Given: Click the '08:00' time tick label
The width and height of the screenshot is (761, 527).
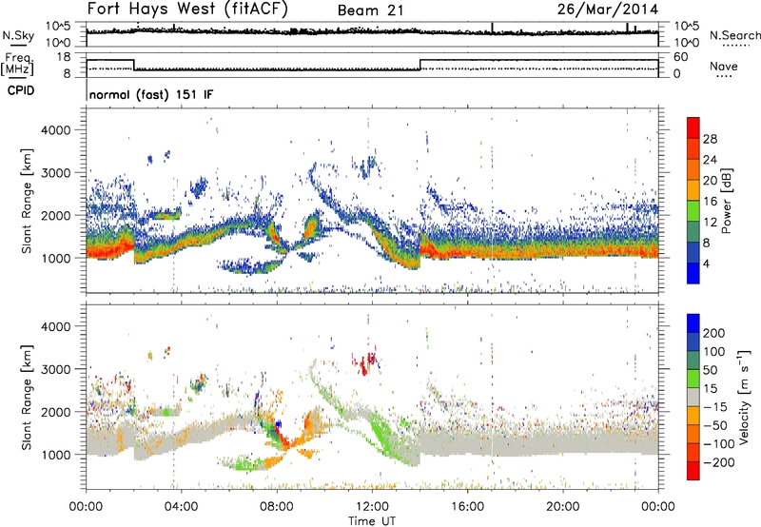Looking at the screenshot, I should pos(277,507).
